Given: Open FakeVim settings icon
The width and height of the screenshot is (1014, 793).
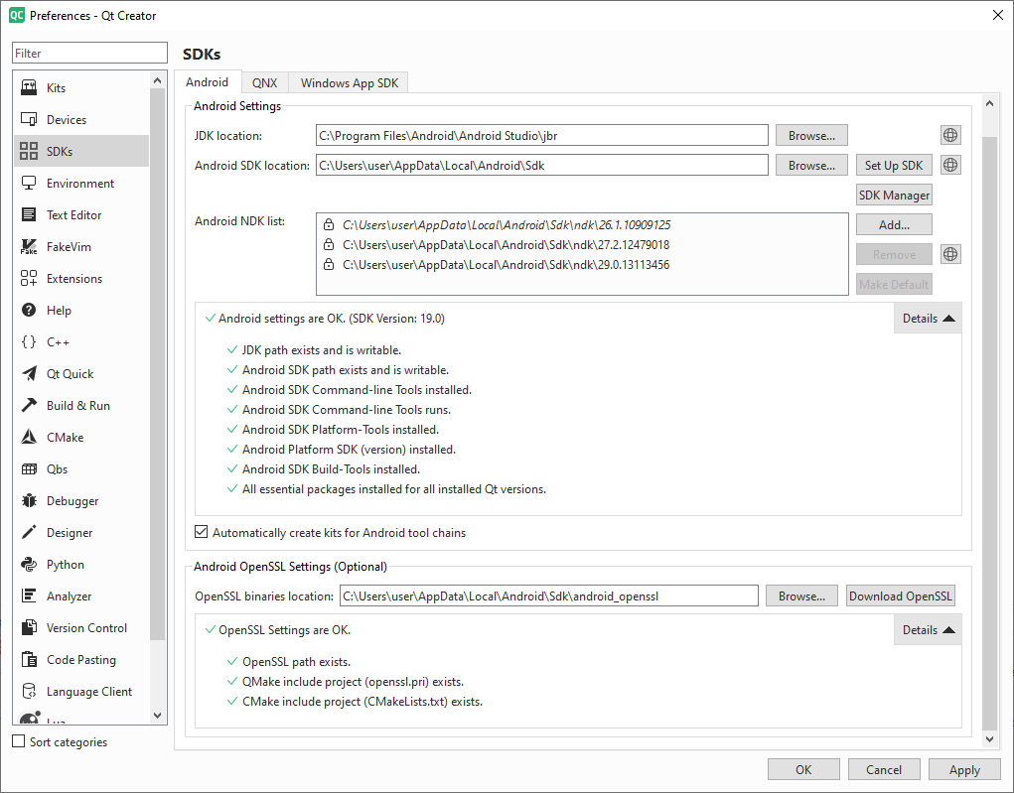Looking at the screenshot, I should pyautogui.click(x=29, y=246).
